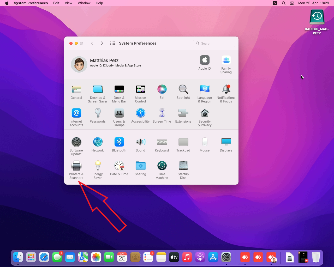Click Matthias Petz profile avatar

pos(79,64)
